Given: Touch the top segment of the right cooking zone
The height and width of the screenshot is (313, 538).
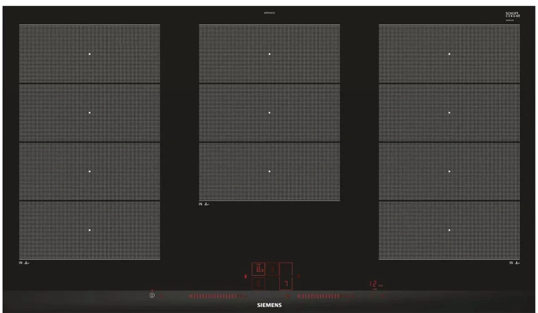Looking at the screenshot, I should click(x=449, y=54).
